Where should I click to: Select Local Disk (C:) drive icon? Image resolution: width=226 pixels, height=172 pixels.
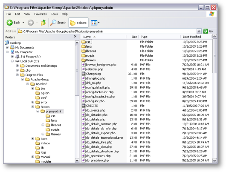coord(17,61)
